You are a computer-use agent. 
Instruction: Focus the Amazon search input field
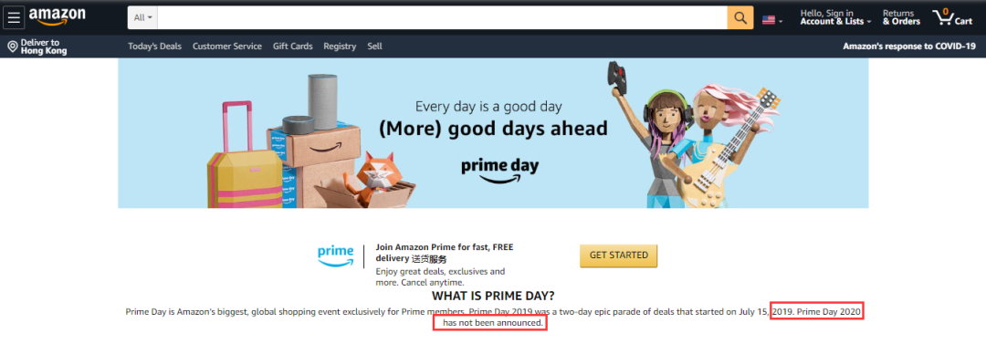tap(443, 17)
